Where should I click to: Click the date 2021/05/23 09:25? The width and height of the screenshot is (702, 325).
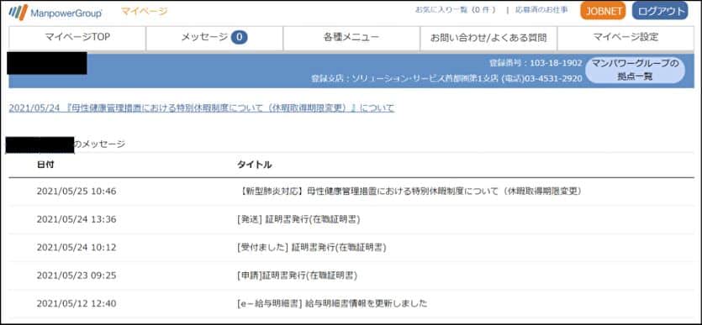point(77,275)
